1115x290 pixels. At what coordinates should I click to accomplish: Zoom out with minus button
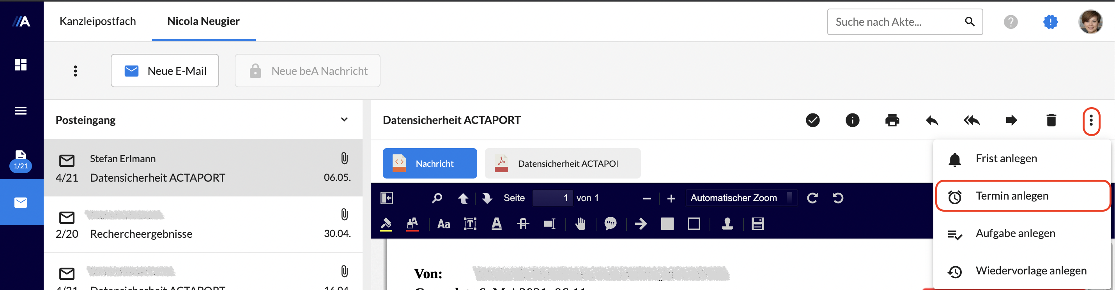pos(647,199)
